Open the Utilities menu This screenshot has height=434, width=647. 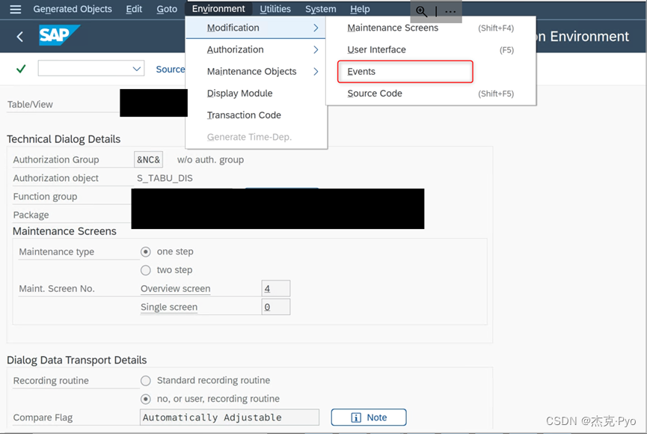(275, 9)
